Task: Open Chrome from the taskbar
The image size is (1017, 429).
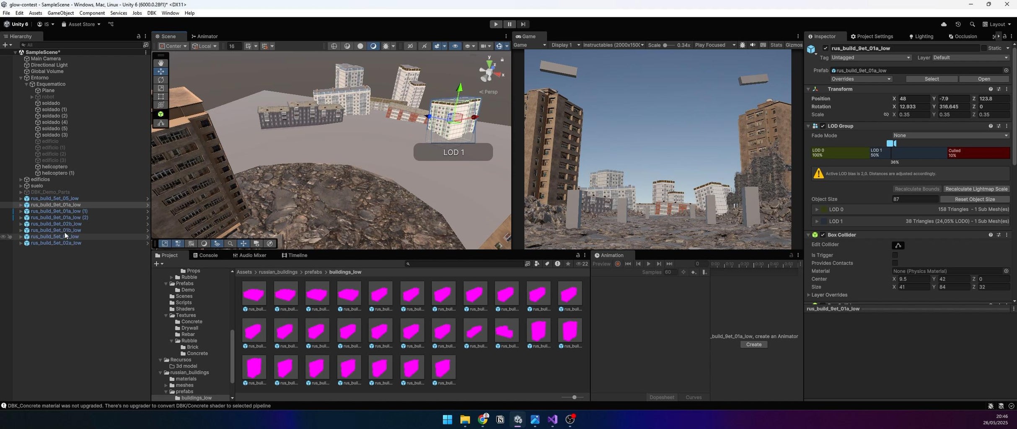Action: tap(483, 419)
